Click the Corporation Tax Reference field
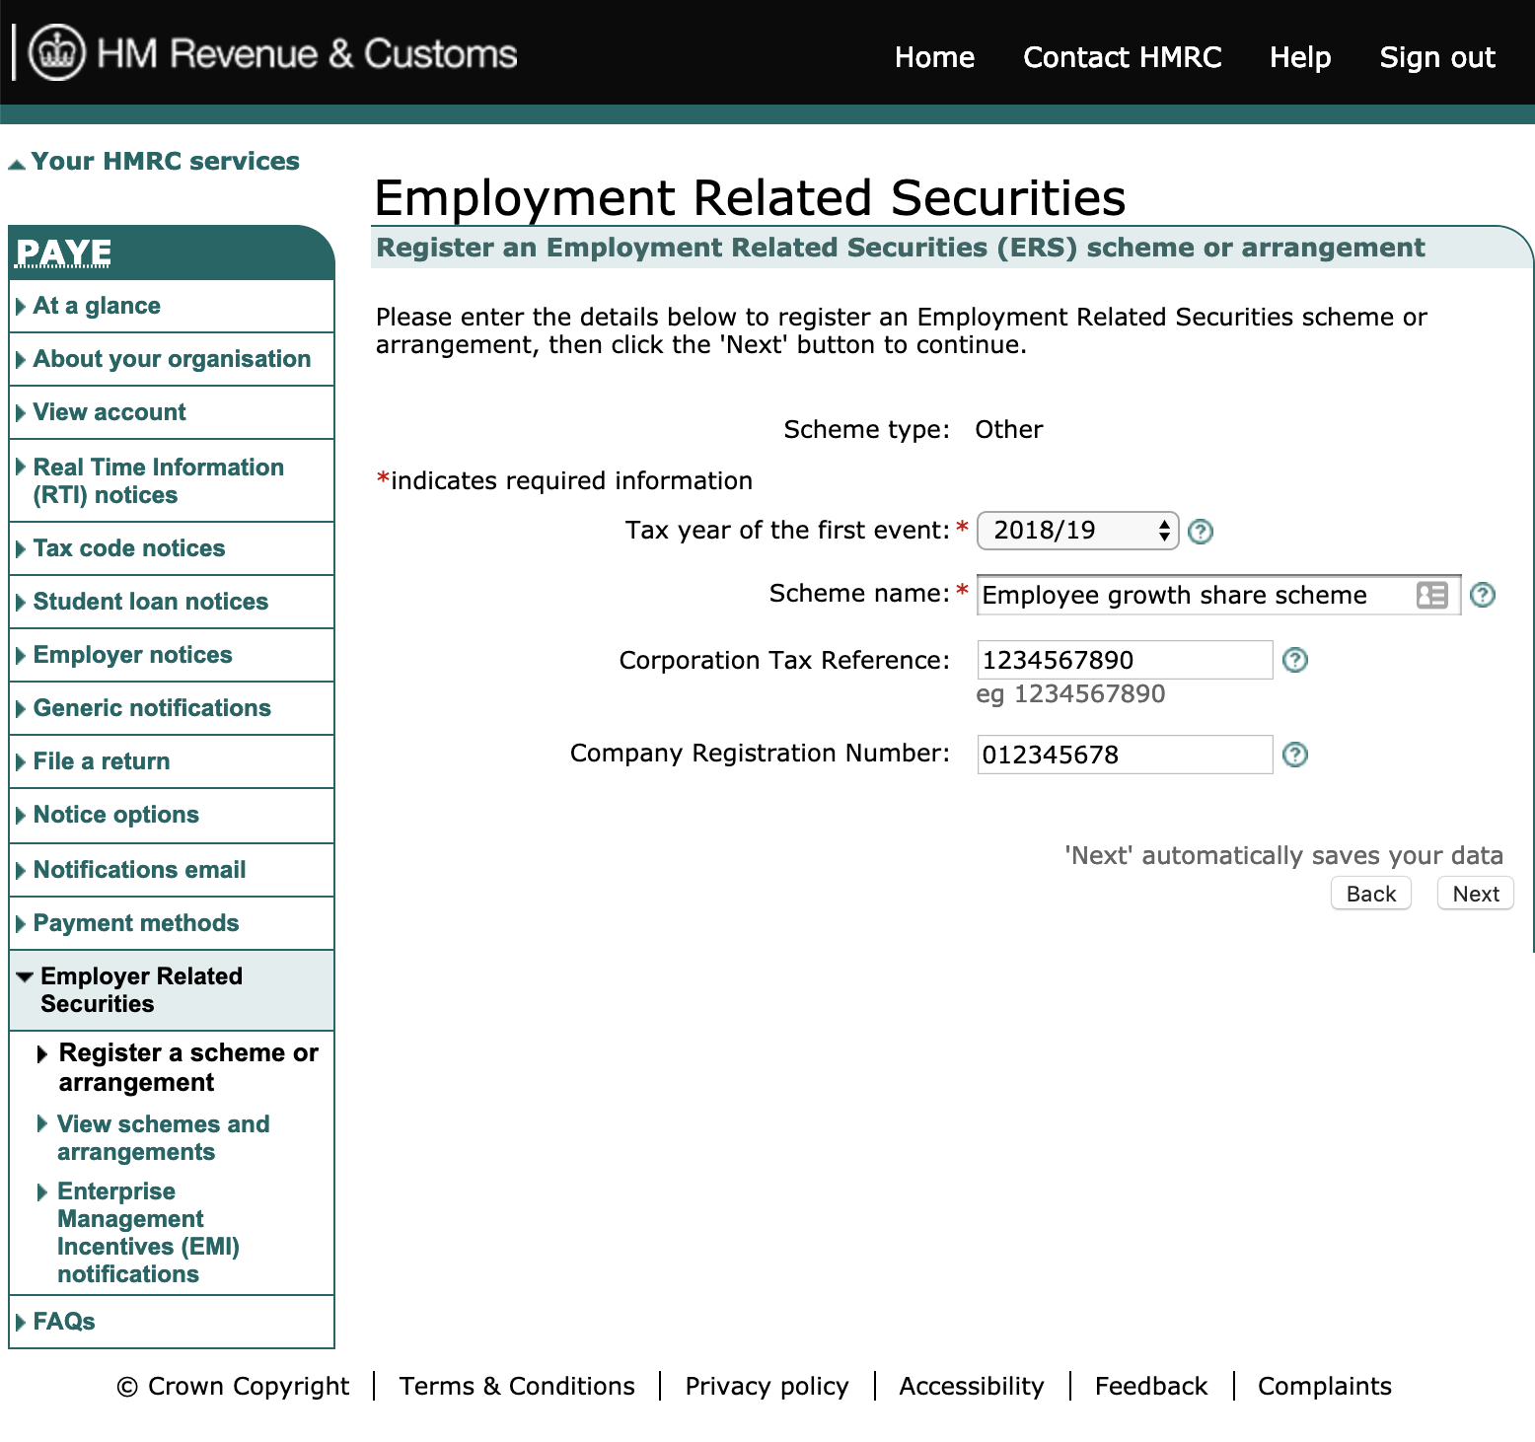 click(x=1125, y=660)
